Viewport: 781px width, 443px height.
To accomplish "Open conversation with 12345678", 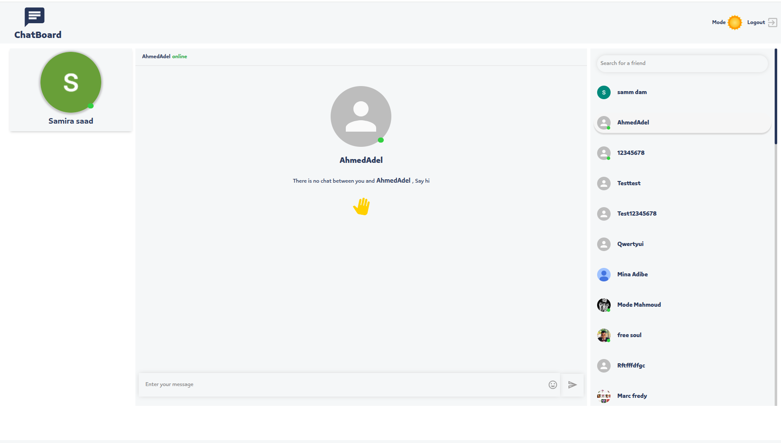I will tap(630, 153).
